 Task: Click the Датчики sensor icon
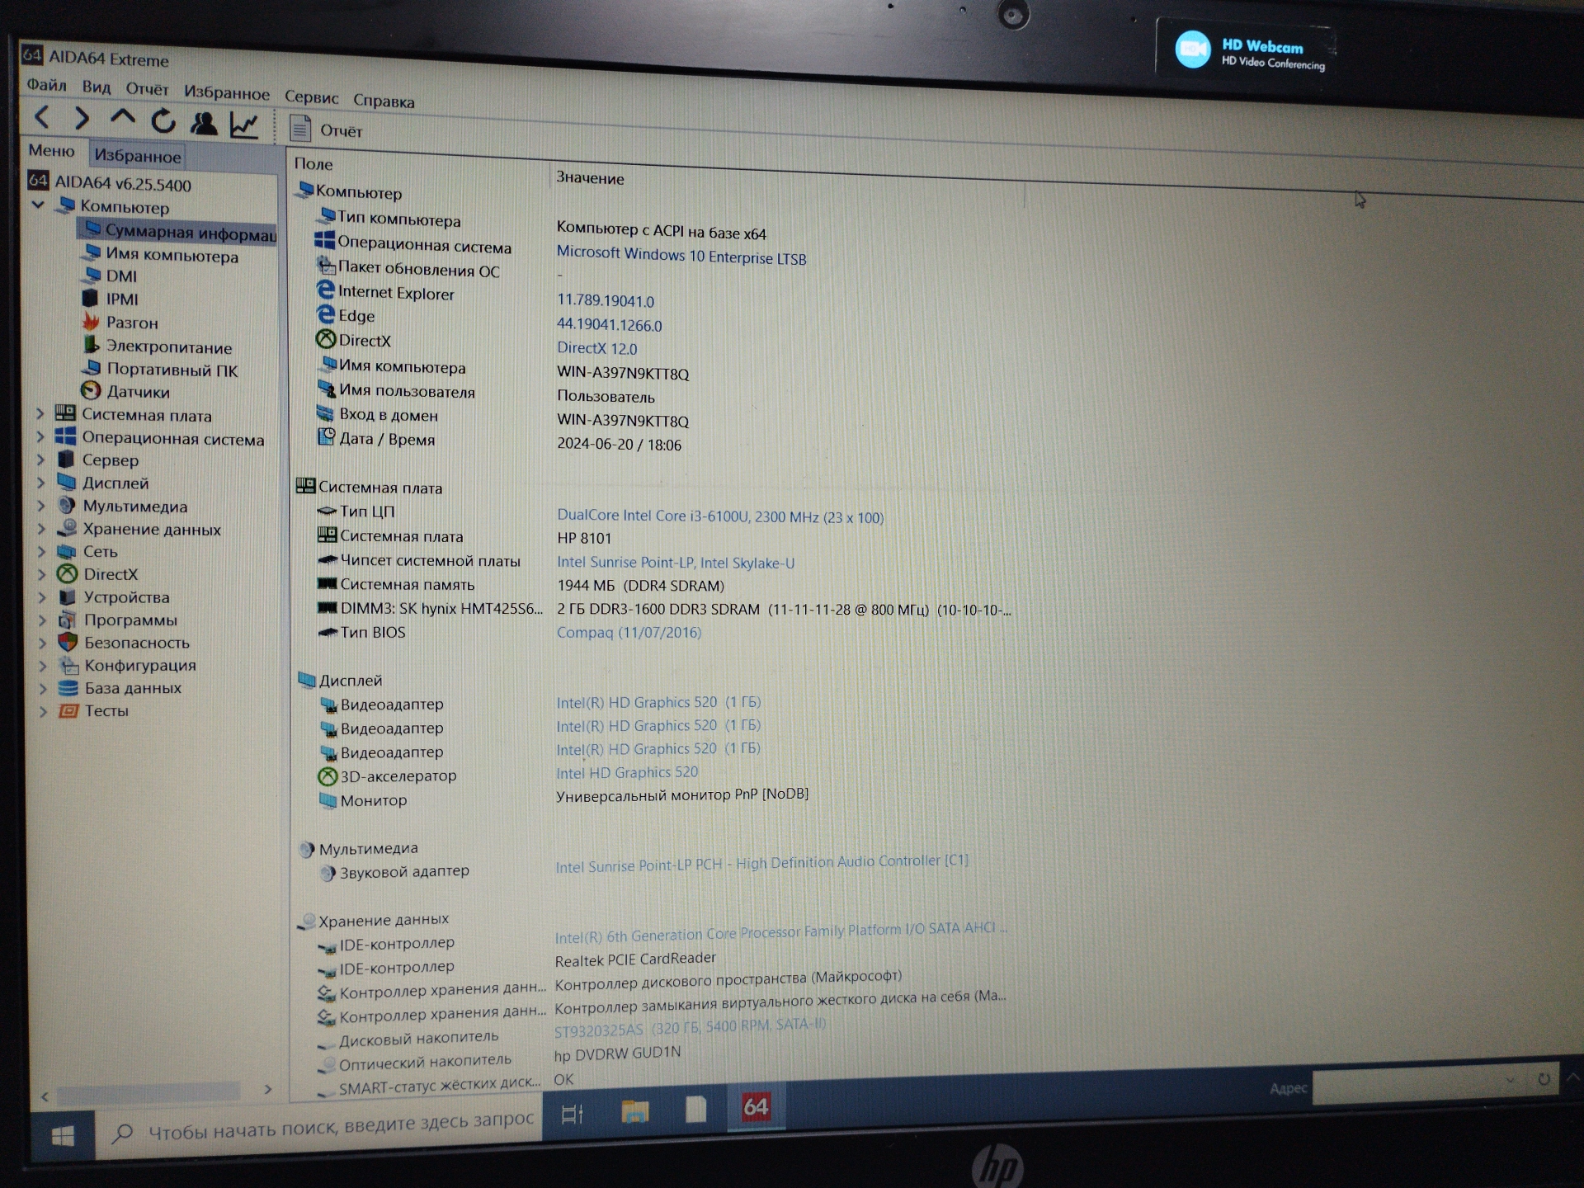(x=91, y=390)
